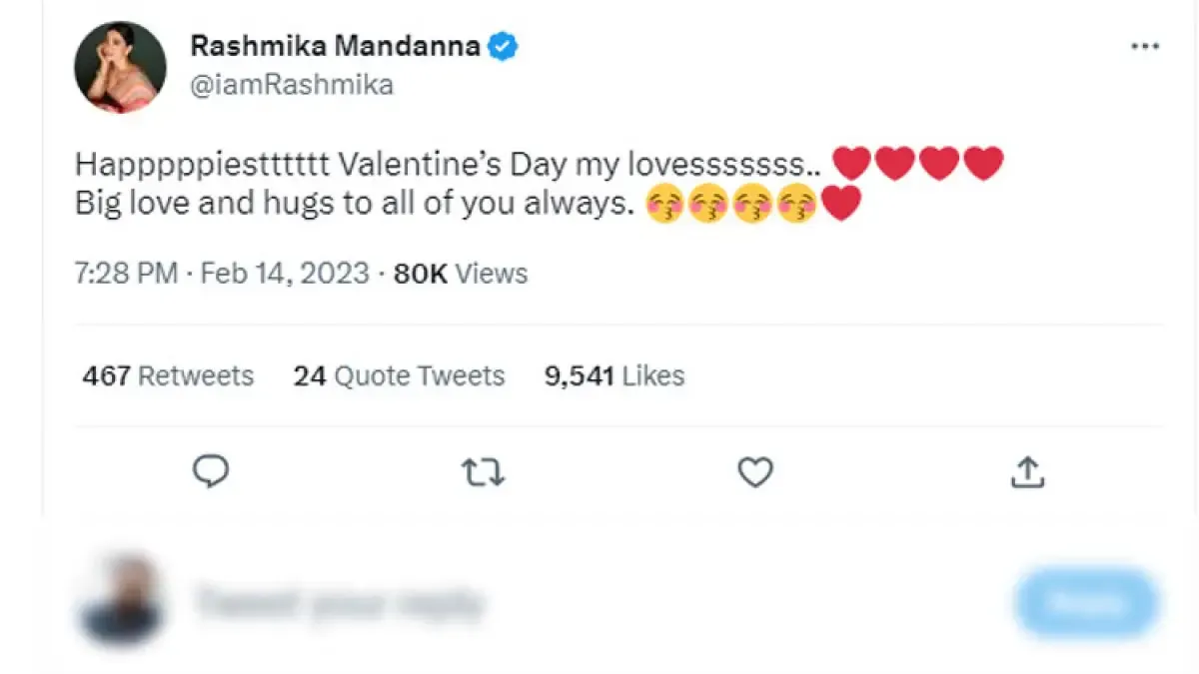Click the Rashmika Mandanna display name

(x=334, y=47)
